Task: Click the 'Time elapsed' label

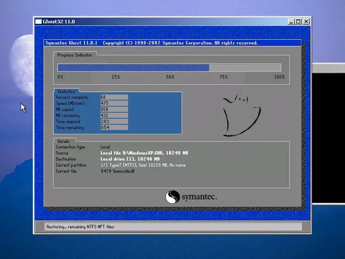Action: point(68,121)
